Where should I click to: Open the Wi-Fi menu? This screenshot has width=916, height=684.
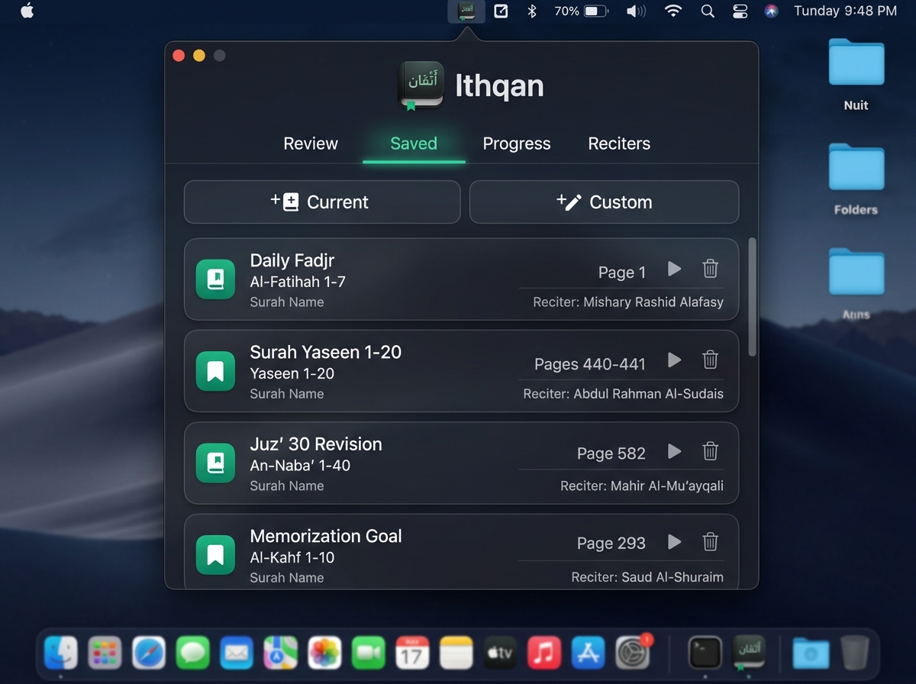point(672,11)
